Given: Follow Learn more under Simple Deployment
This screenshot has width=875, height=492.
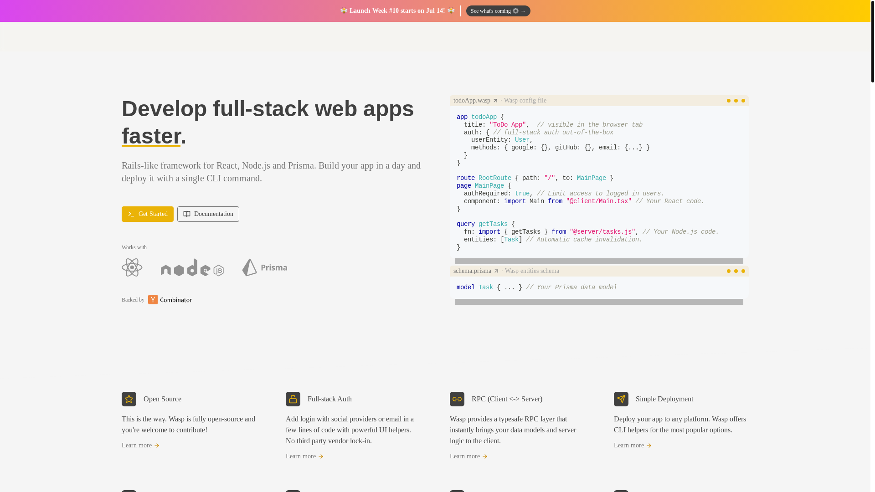Looking at the screenshot, I should 633,446.
